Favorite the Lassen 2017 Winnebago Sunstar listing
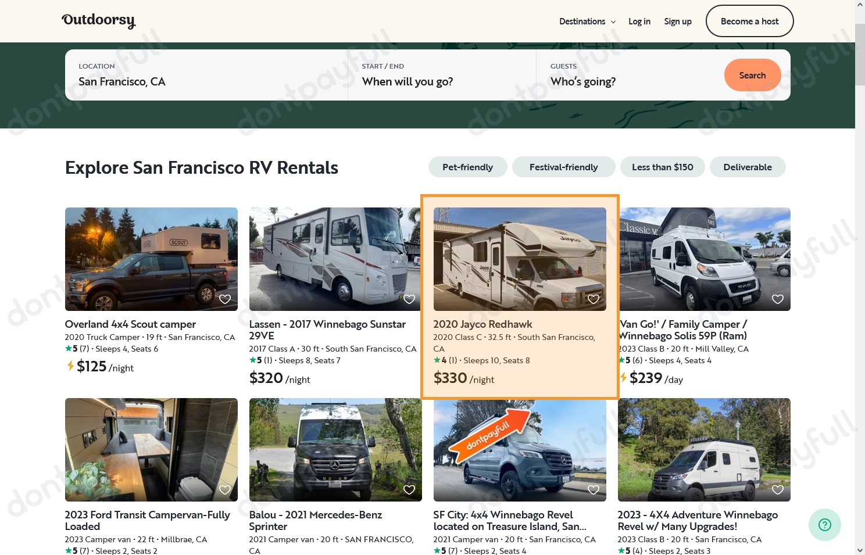The height and width of the screenshot is (555, 865). (x=409, y=299)
